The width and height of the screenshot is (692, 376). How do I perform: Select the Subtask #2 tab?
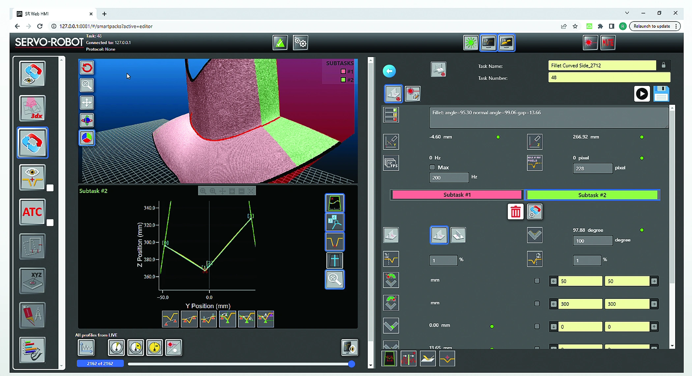[x=592, y=195]
